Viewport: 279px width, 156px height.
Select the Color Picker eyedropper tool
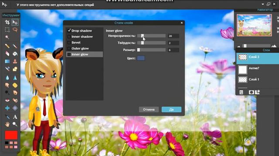pos(7,117)
